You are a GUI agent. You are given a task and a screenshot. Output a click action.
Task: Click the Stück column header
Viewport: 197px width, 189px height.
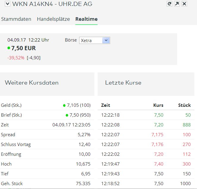click(x=185, y=105)
